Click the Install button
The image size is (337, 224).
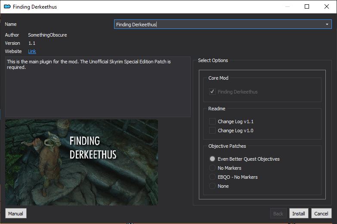(299, 214)
